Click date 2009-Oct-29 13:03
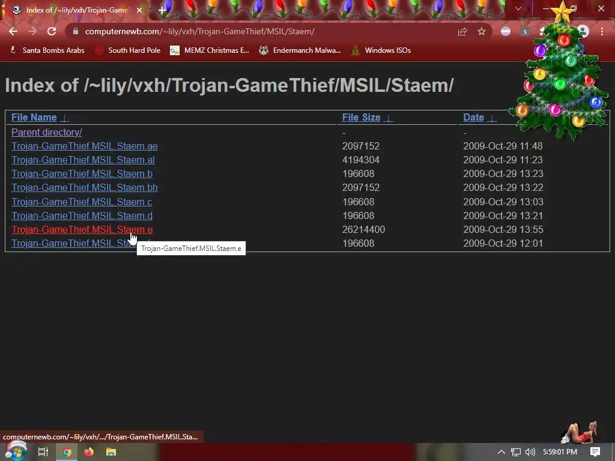 (503, 202)
